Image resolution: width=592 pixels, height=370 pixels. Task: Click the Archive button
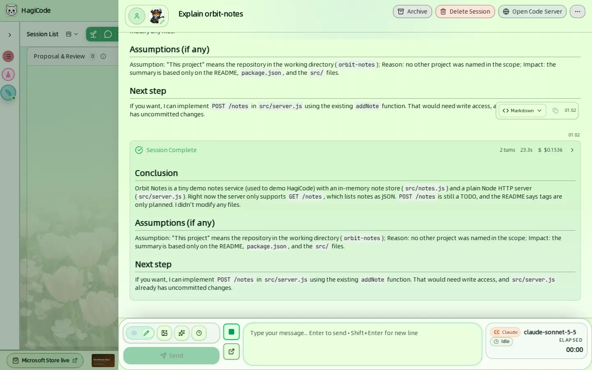coord(412,12)
